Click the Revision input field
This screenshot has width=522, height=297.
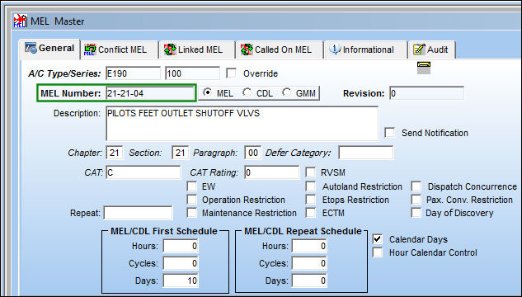(427, 93)
